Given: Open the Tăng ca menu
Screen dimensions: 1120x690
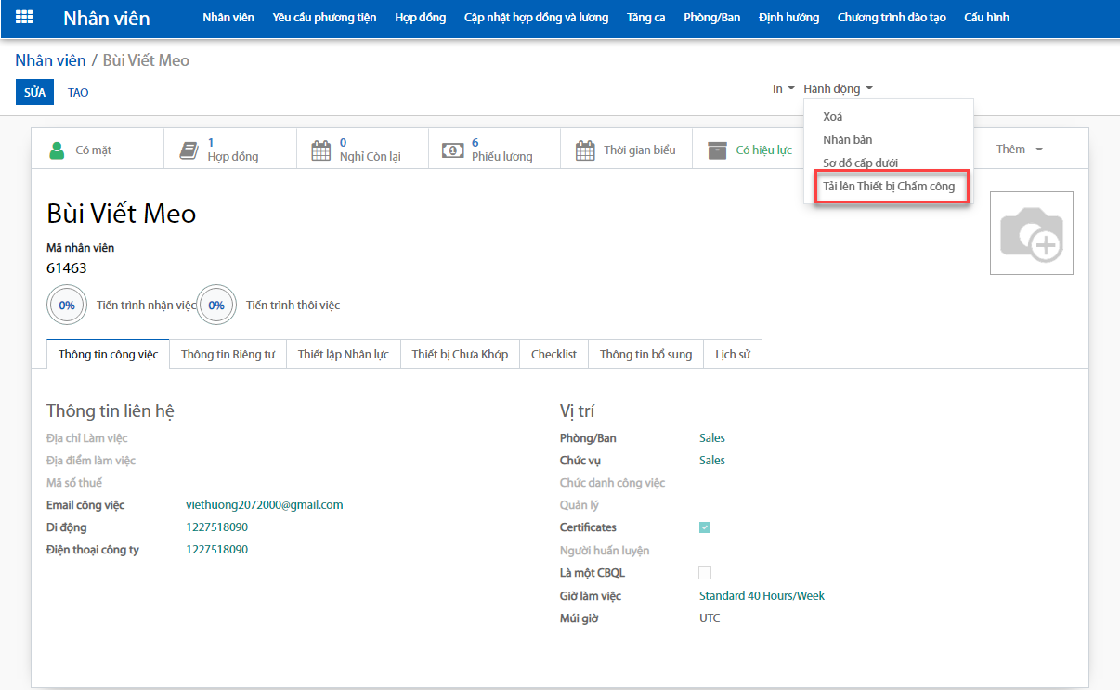Looking at the screenshot, I should click(645, 18).
